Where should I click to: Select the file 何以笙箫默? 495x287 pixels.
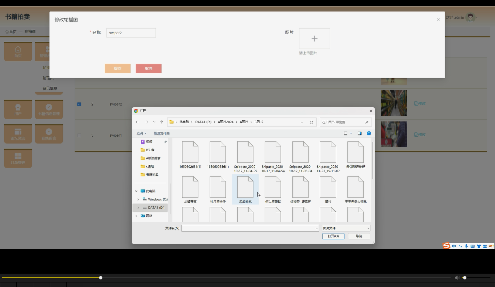coord(273,190)
